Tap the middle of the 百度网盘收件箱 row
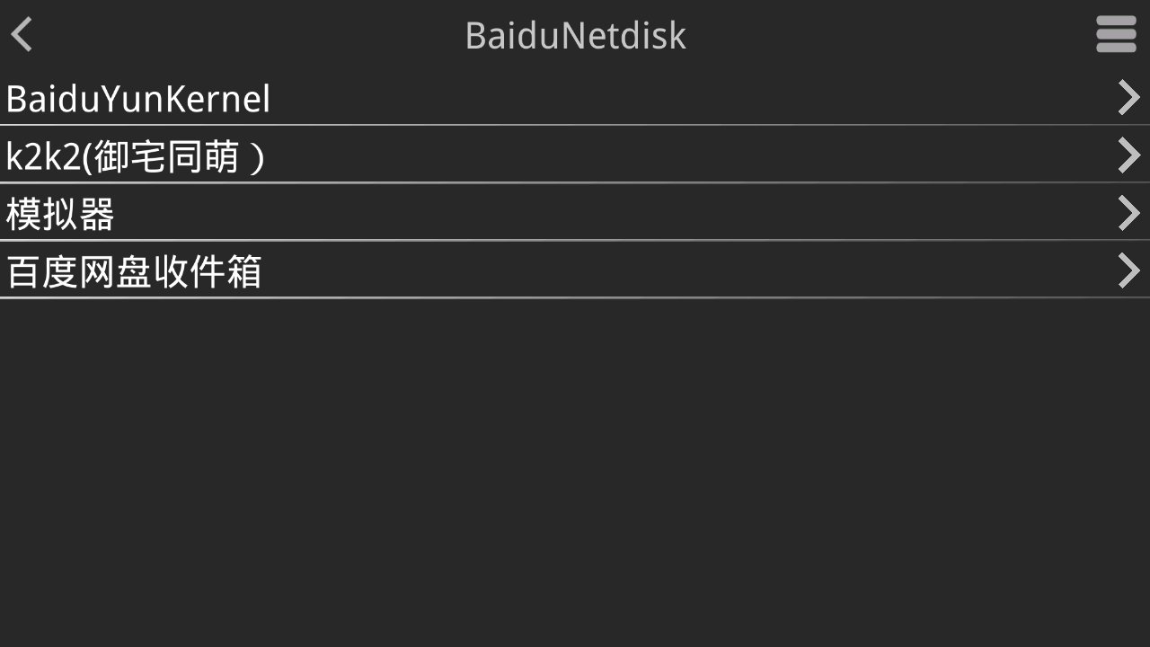 (575, 270)
